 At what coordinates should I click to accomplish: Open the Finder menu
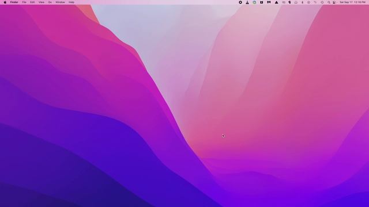[x=14, y=2]
